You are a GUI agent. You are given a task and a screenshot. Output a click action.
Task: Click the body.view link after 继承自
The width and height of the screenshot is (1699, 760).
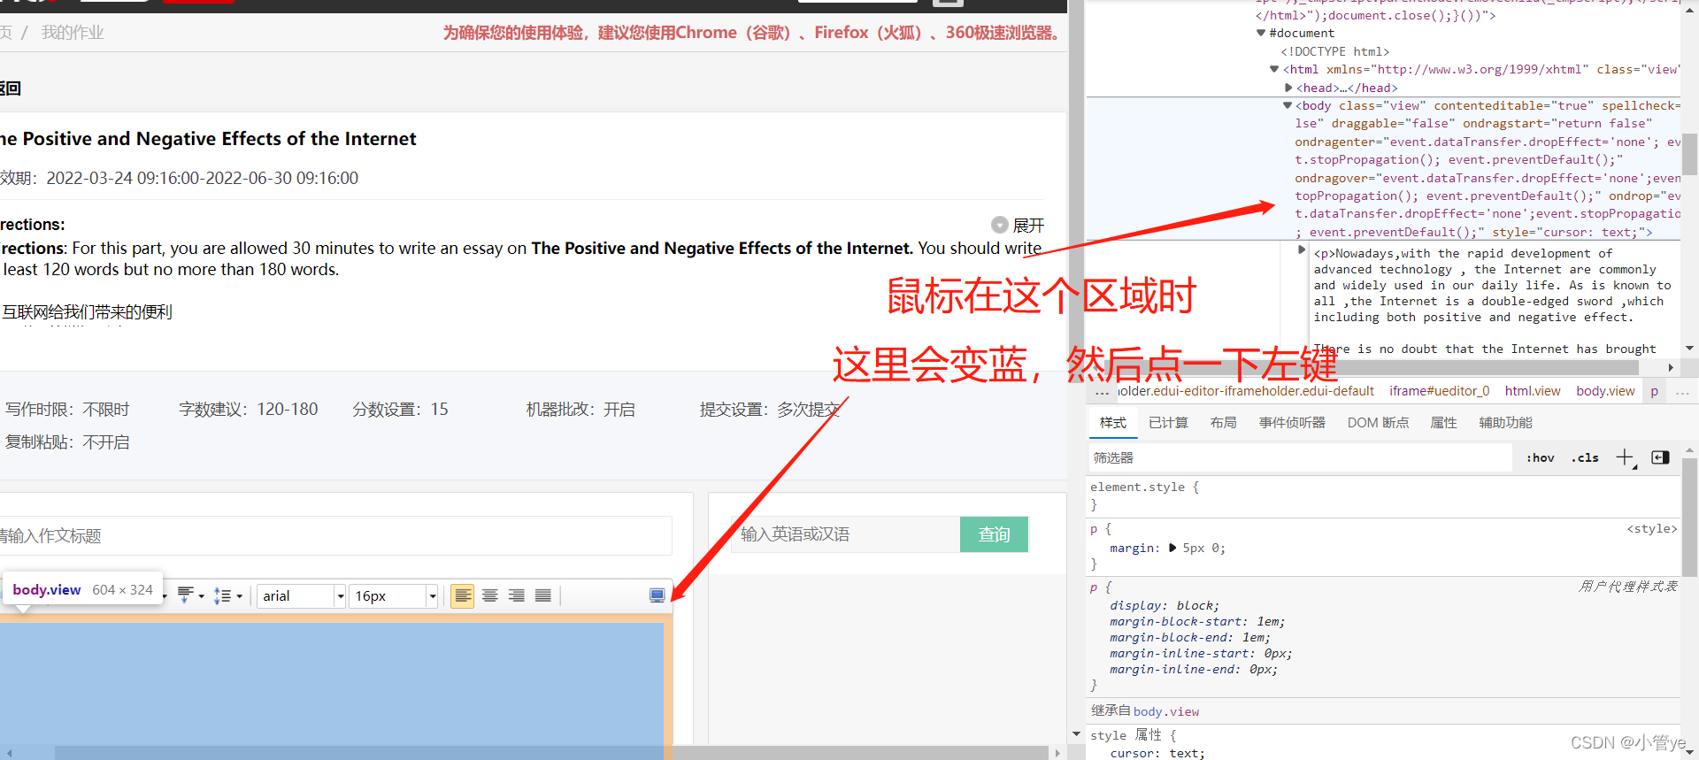[1166, 711]
